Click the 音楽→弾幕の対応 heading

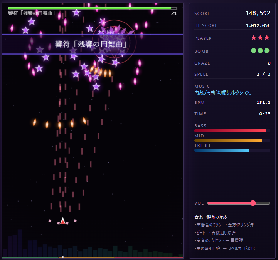pyautogui.click(x=211, y=217)
